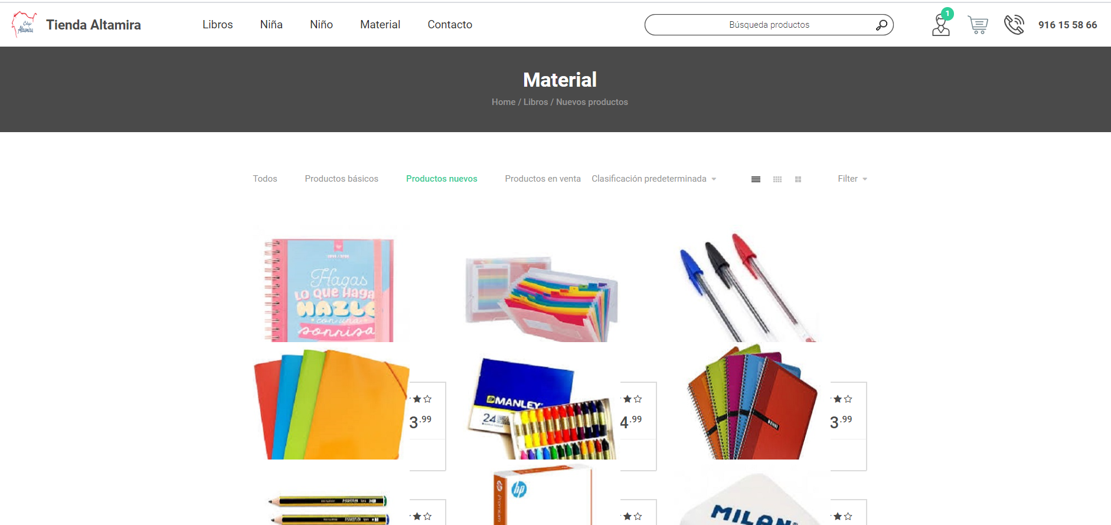This screenshot has width=1111, height=525.
Task: Switch to large grid view icon
Action: pos(798,179)
